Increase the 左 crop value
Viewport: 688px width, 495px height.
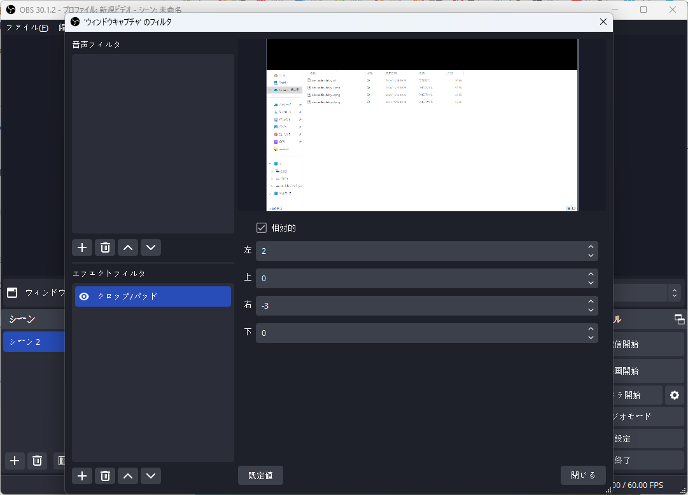pyautogui.click(x=591, y=247)
